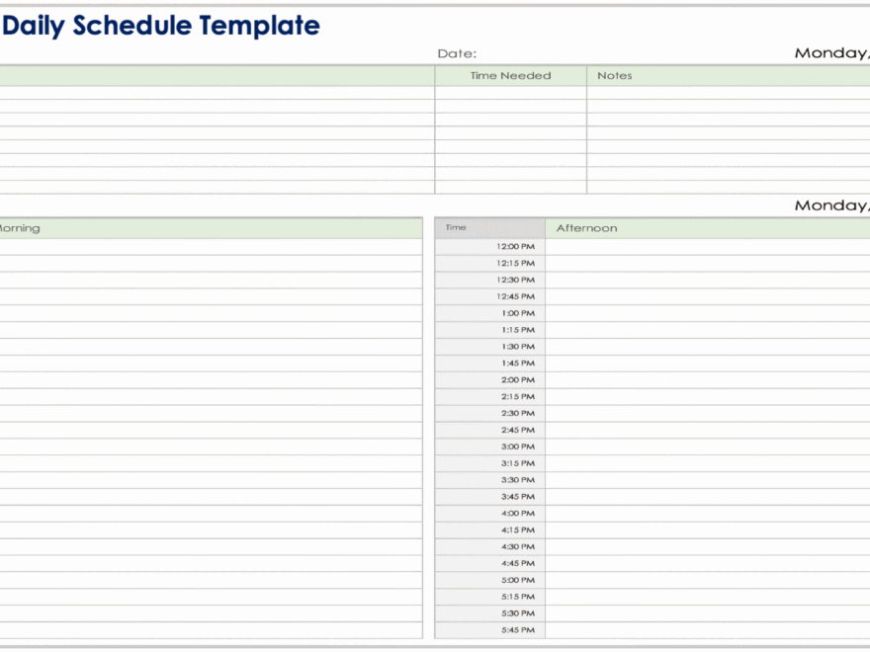Click the Monday text above the Afternoon header

point(830,205)
